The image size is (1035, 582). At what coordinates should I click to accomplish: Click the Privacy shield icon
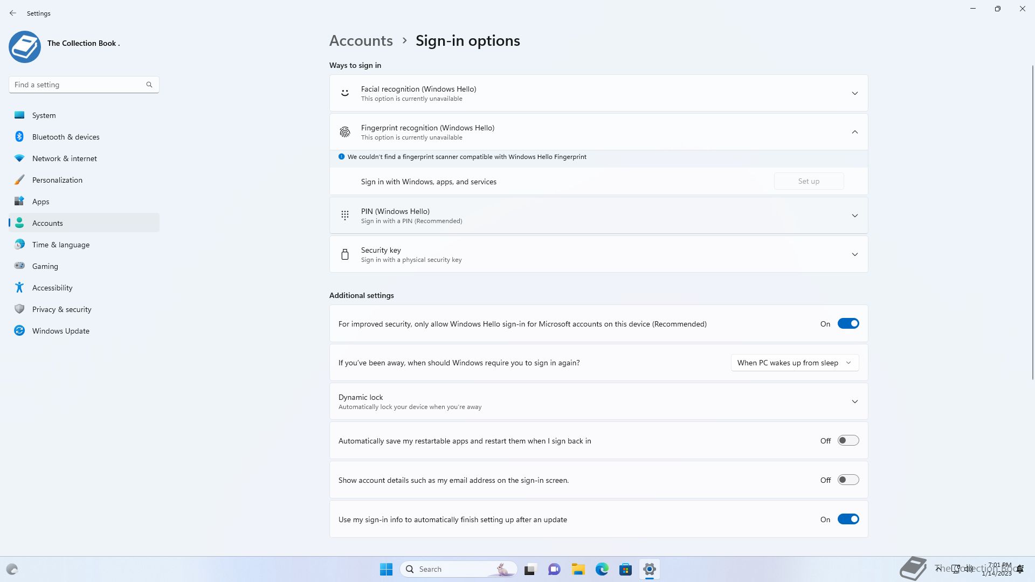(19, 309)
